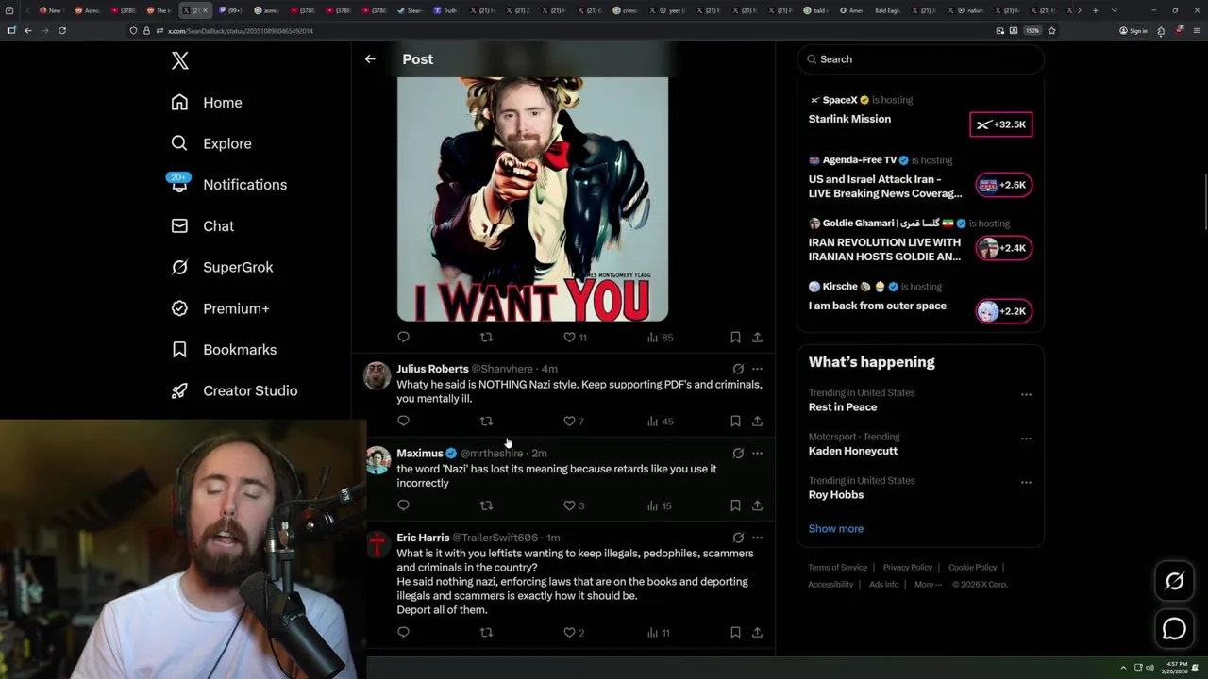View analytics of post with 85 views
The image size is (1208, 679).
coord(660,337)
